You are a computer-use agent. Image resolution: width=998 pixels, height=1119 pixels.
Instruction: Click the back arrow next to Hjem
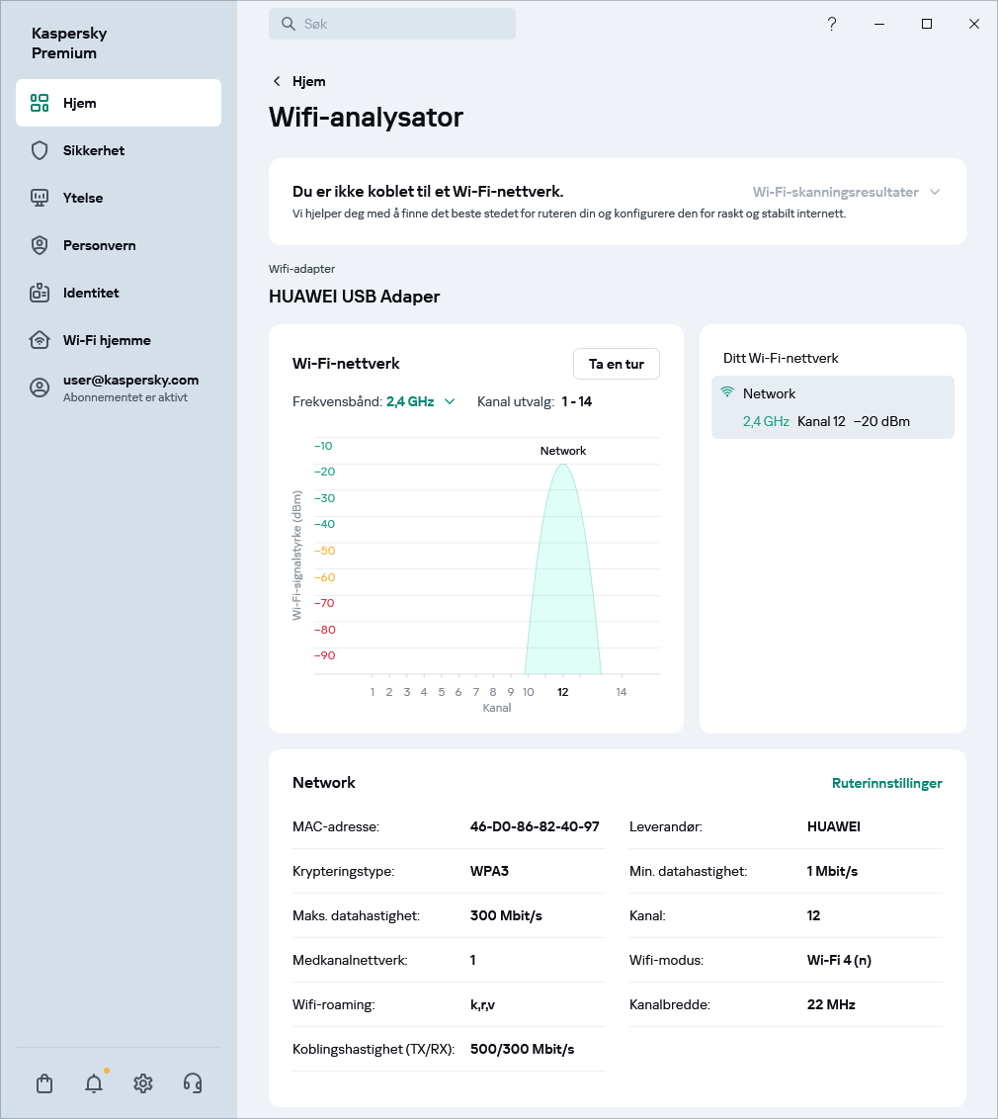[277, 81]
